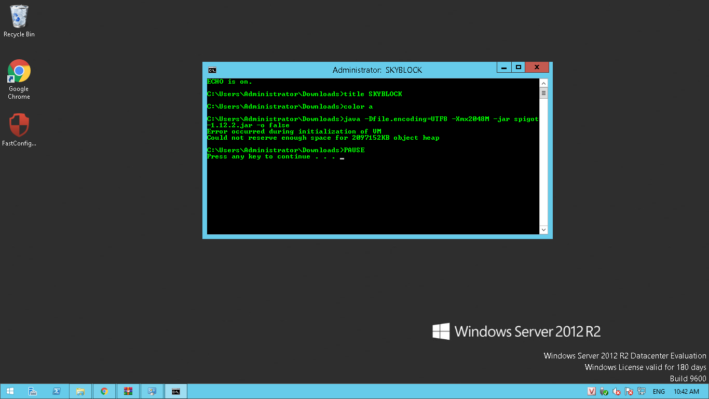The height and width of the screenshot is (399, 709).
Task: Open the Action Center flag tray icon
Action: point(629,391)
